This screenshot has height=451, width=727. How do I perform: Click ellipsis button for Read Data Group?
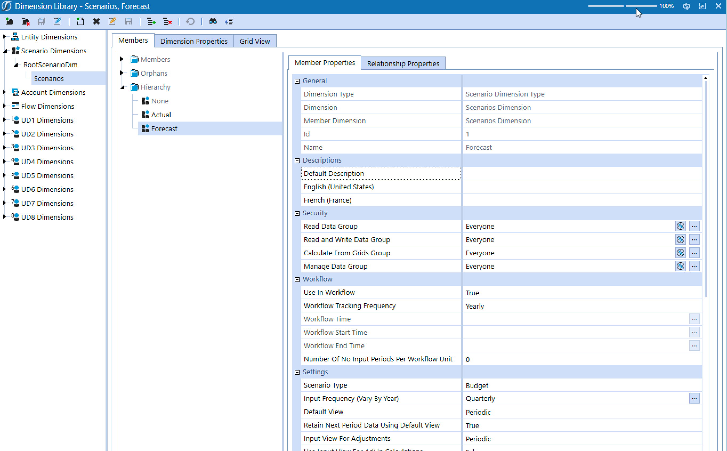694,226
